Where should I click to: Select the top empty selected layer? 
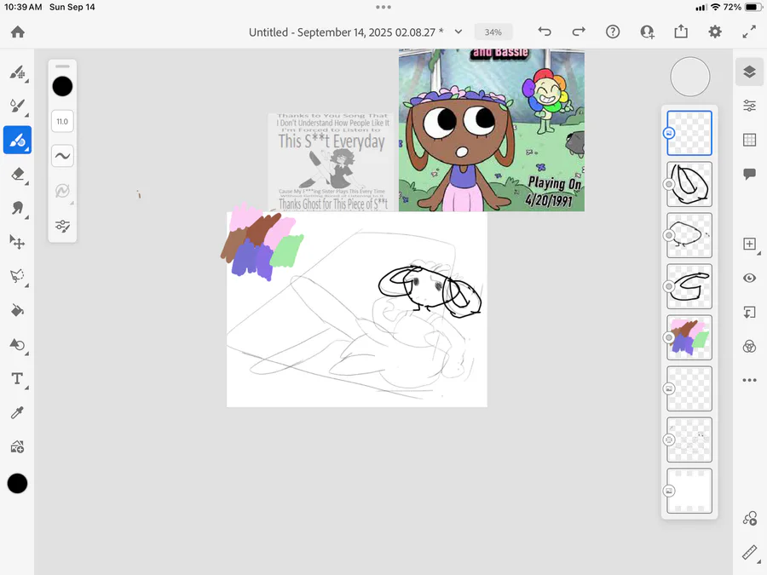pos(689,133)
